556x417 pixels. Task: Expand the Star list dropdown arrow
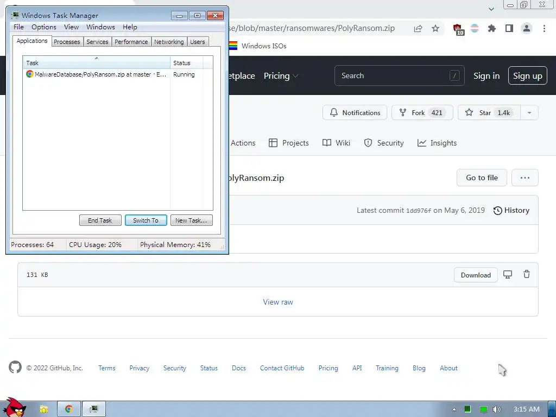point(529,113)
